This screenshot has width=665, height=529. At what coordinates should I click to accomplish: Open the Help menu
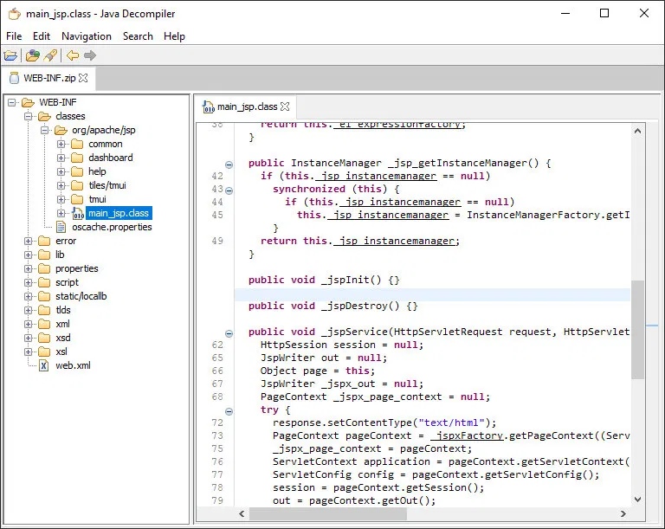(x=174, y=36)
